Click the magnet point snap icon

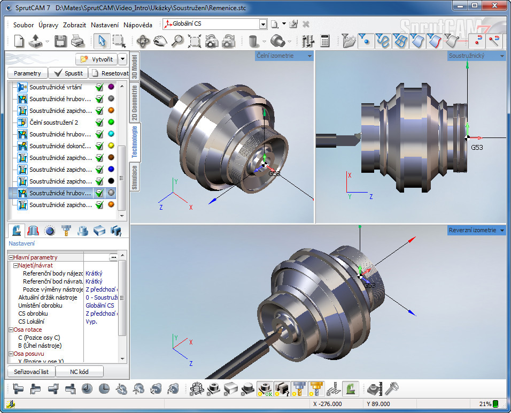pos(477,41)
